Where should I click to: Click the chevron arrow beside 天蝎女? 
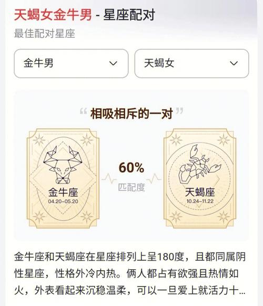coord(234,64)
